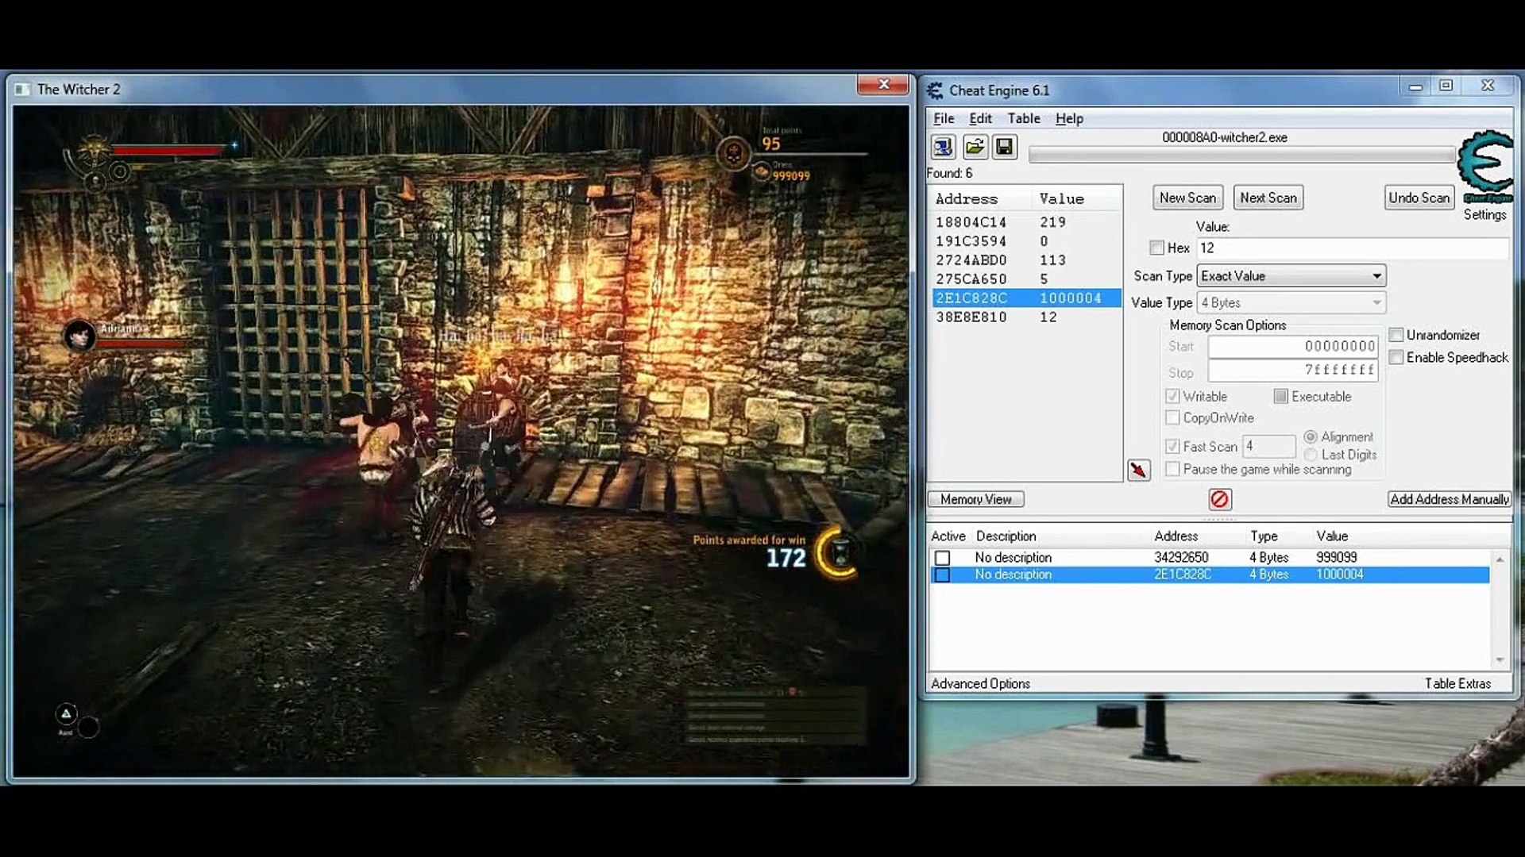This screenshot has height=857, width=1525.
Task: Open the Edit menu
Action: pyautogui.click(x=980, y=118)
